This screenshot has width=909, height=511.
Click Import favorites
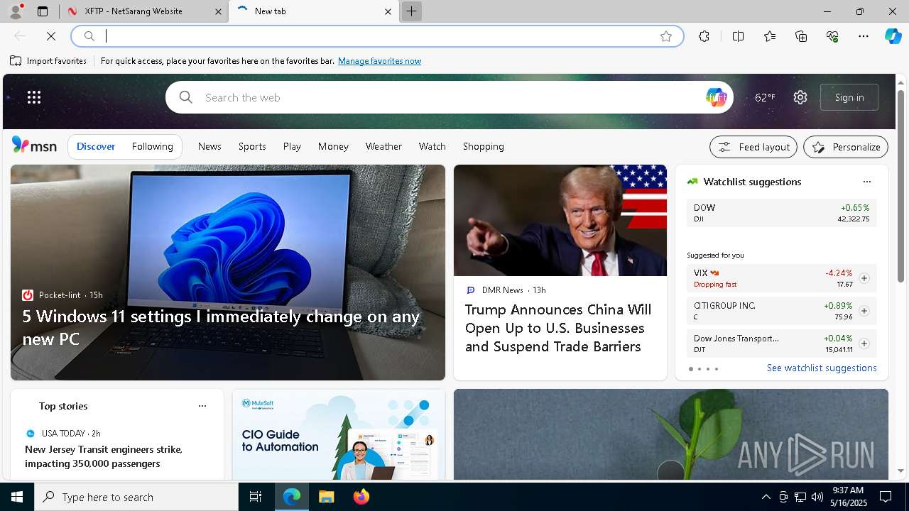tap(48, 61)
